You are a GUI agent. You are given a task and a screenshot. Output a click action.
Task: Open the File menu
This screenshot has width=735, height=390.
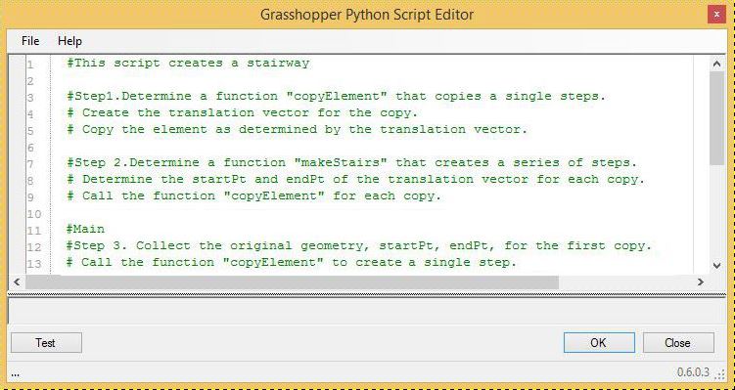30,41
